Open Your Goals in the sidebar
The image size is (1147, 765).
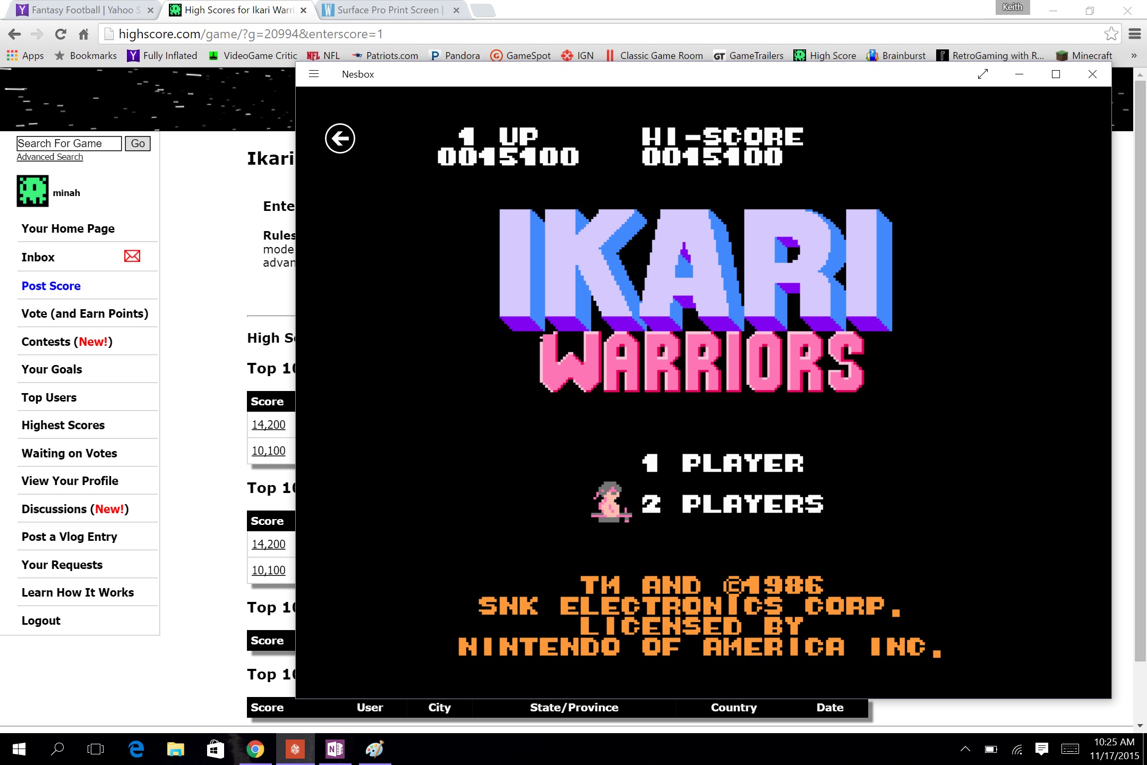tap(52, 369)
